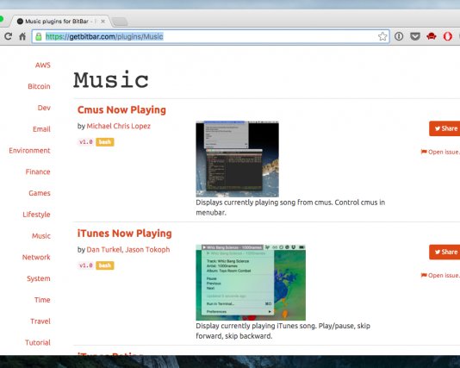Open the Environment category link
Viewport: 460px width, 368px height.
29,151
